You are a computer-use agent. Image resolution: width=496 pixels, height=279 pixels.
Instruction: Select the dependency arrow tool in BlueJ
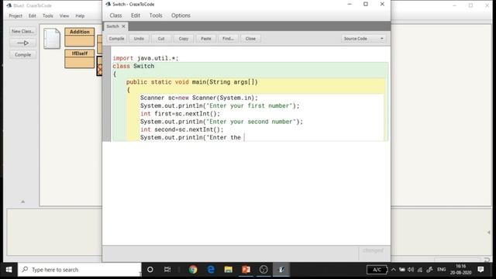click(22, 43)
